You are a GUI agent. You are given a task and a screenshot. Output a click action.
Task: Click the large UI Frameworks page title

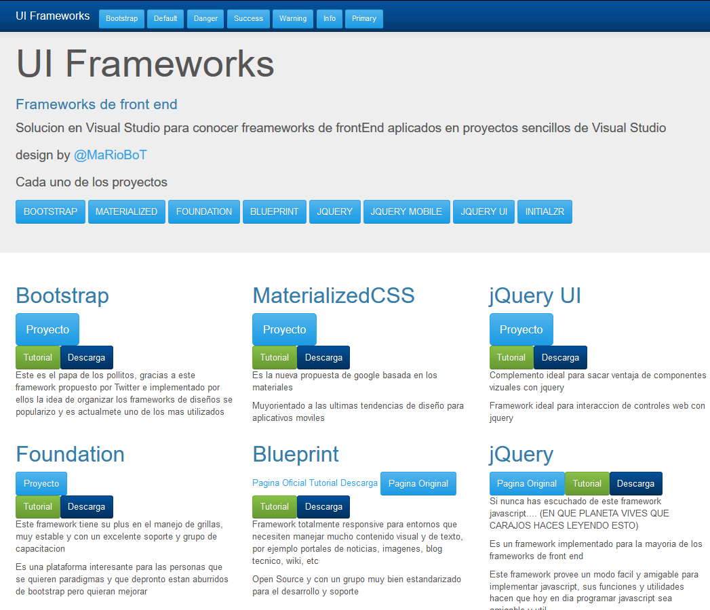tap(145, 64)
